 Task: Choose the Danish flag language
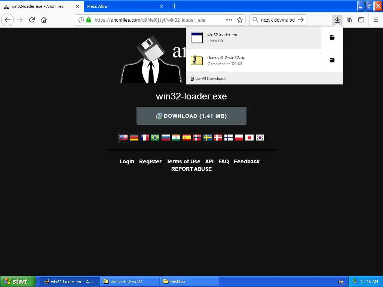[x=218, y=138]
